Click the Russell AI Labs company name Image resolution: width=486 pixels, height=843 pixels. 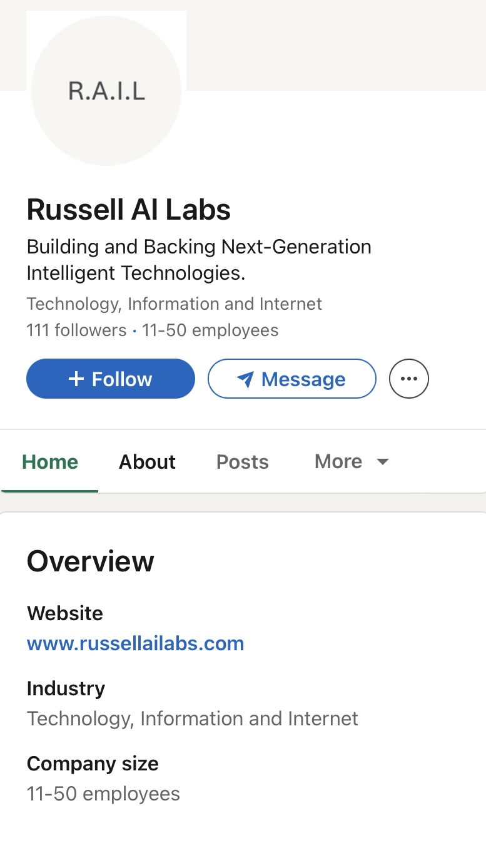(129, 210)
